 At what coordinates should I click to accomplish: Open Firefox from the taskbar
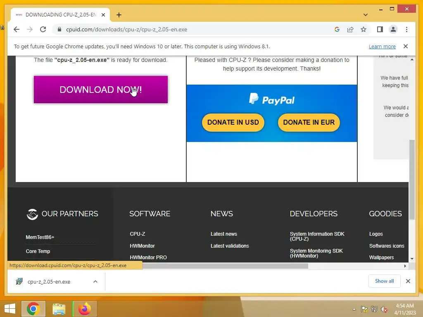84,309
